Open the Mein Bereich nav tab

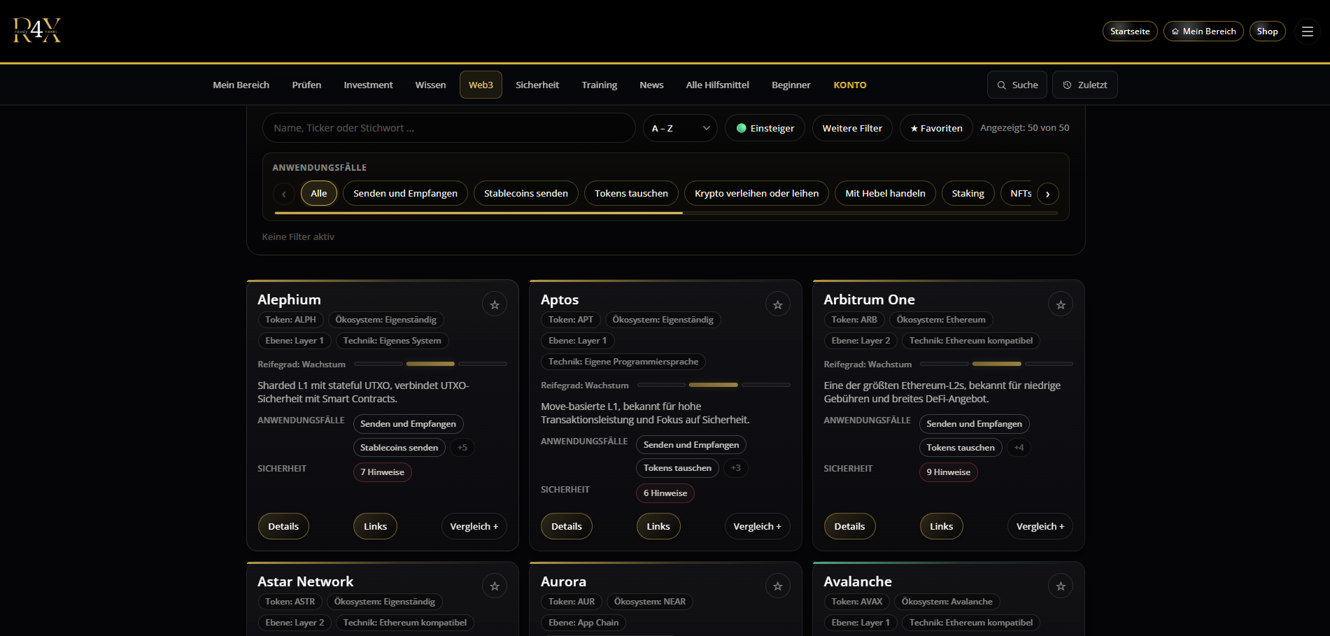[241, 85]
